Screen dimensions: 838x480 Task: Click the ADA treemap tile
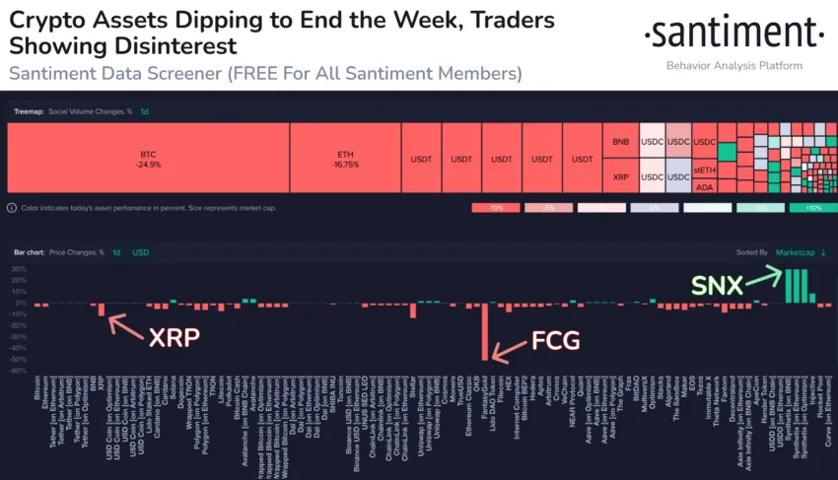coord(704,187)
